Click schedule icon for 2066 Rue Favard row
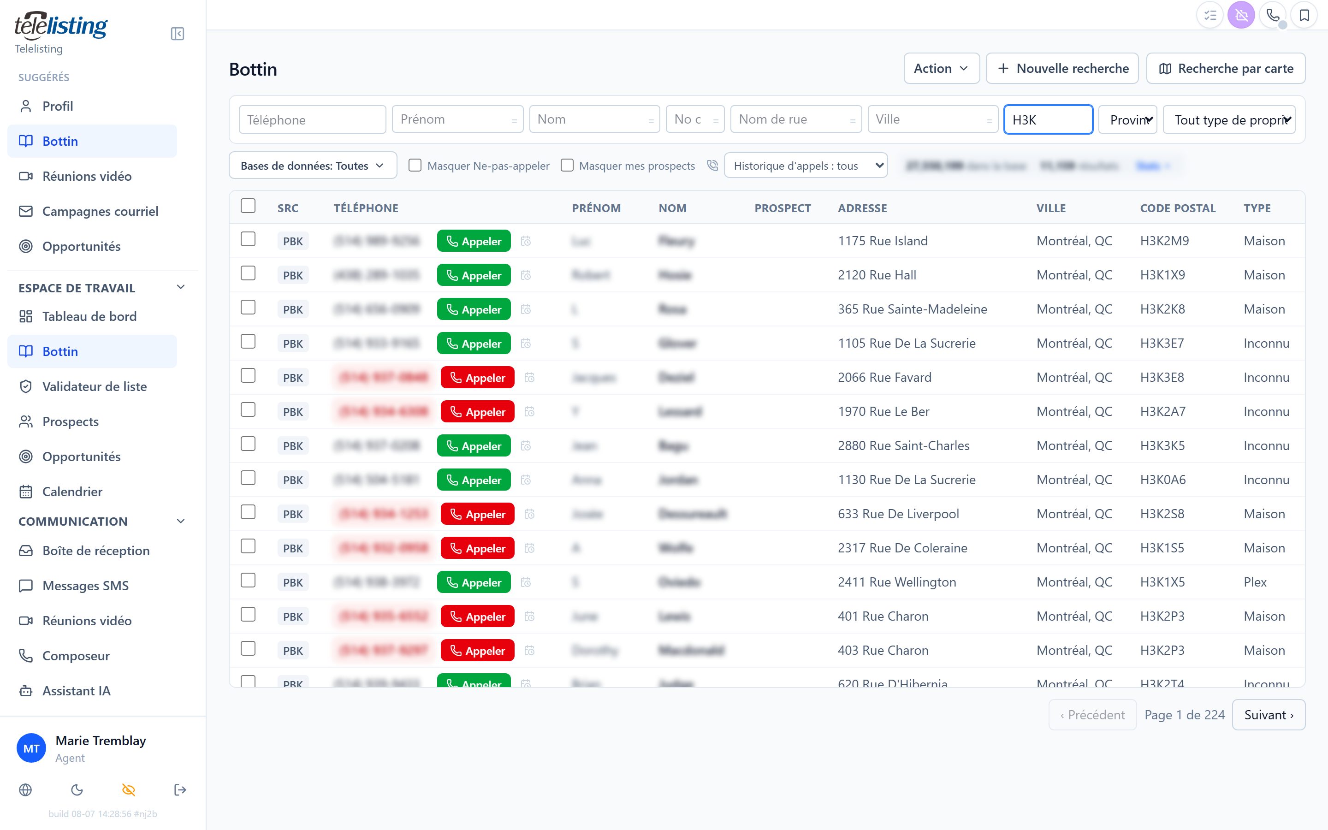 529,378
